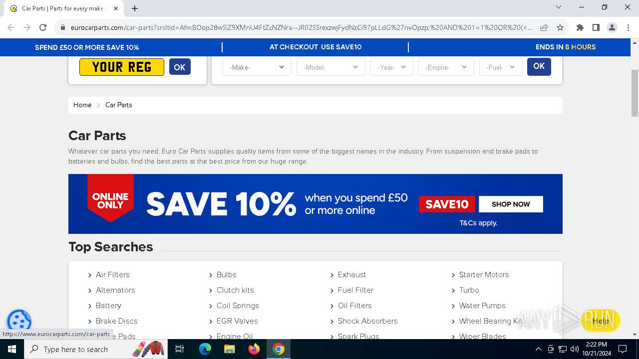Open the Oil Filters link
Screen dimensions: 639x359
354,306
